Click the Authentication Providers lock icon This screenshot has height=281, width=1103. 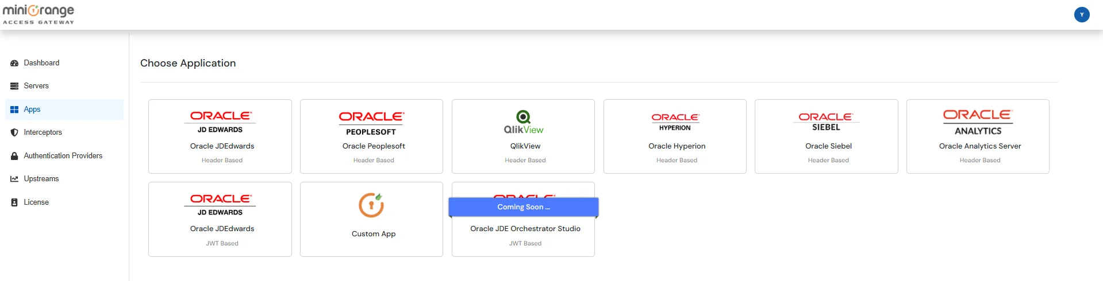pyautogui.click(x=14, y=156)
